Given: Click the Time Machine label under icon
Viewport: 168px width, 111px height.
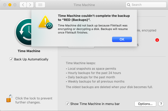Looking at the screenshot, I should (29, 51).
